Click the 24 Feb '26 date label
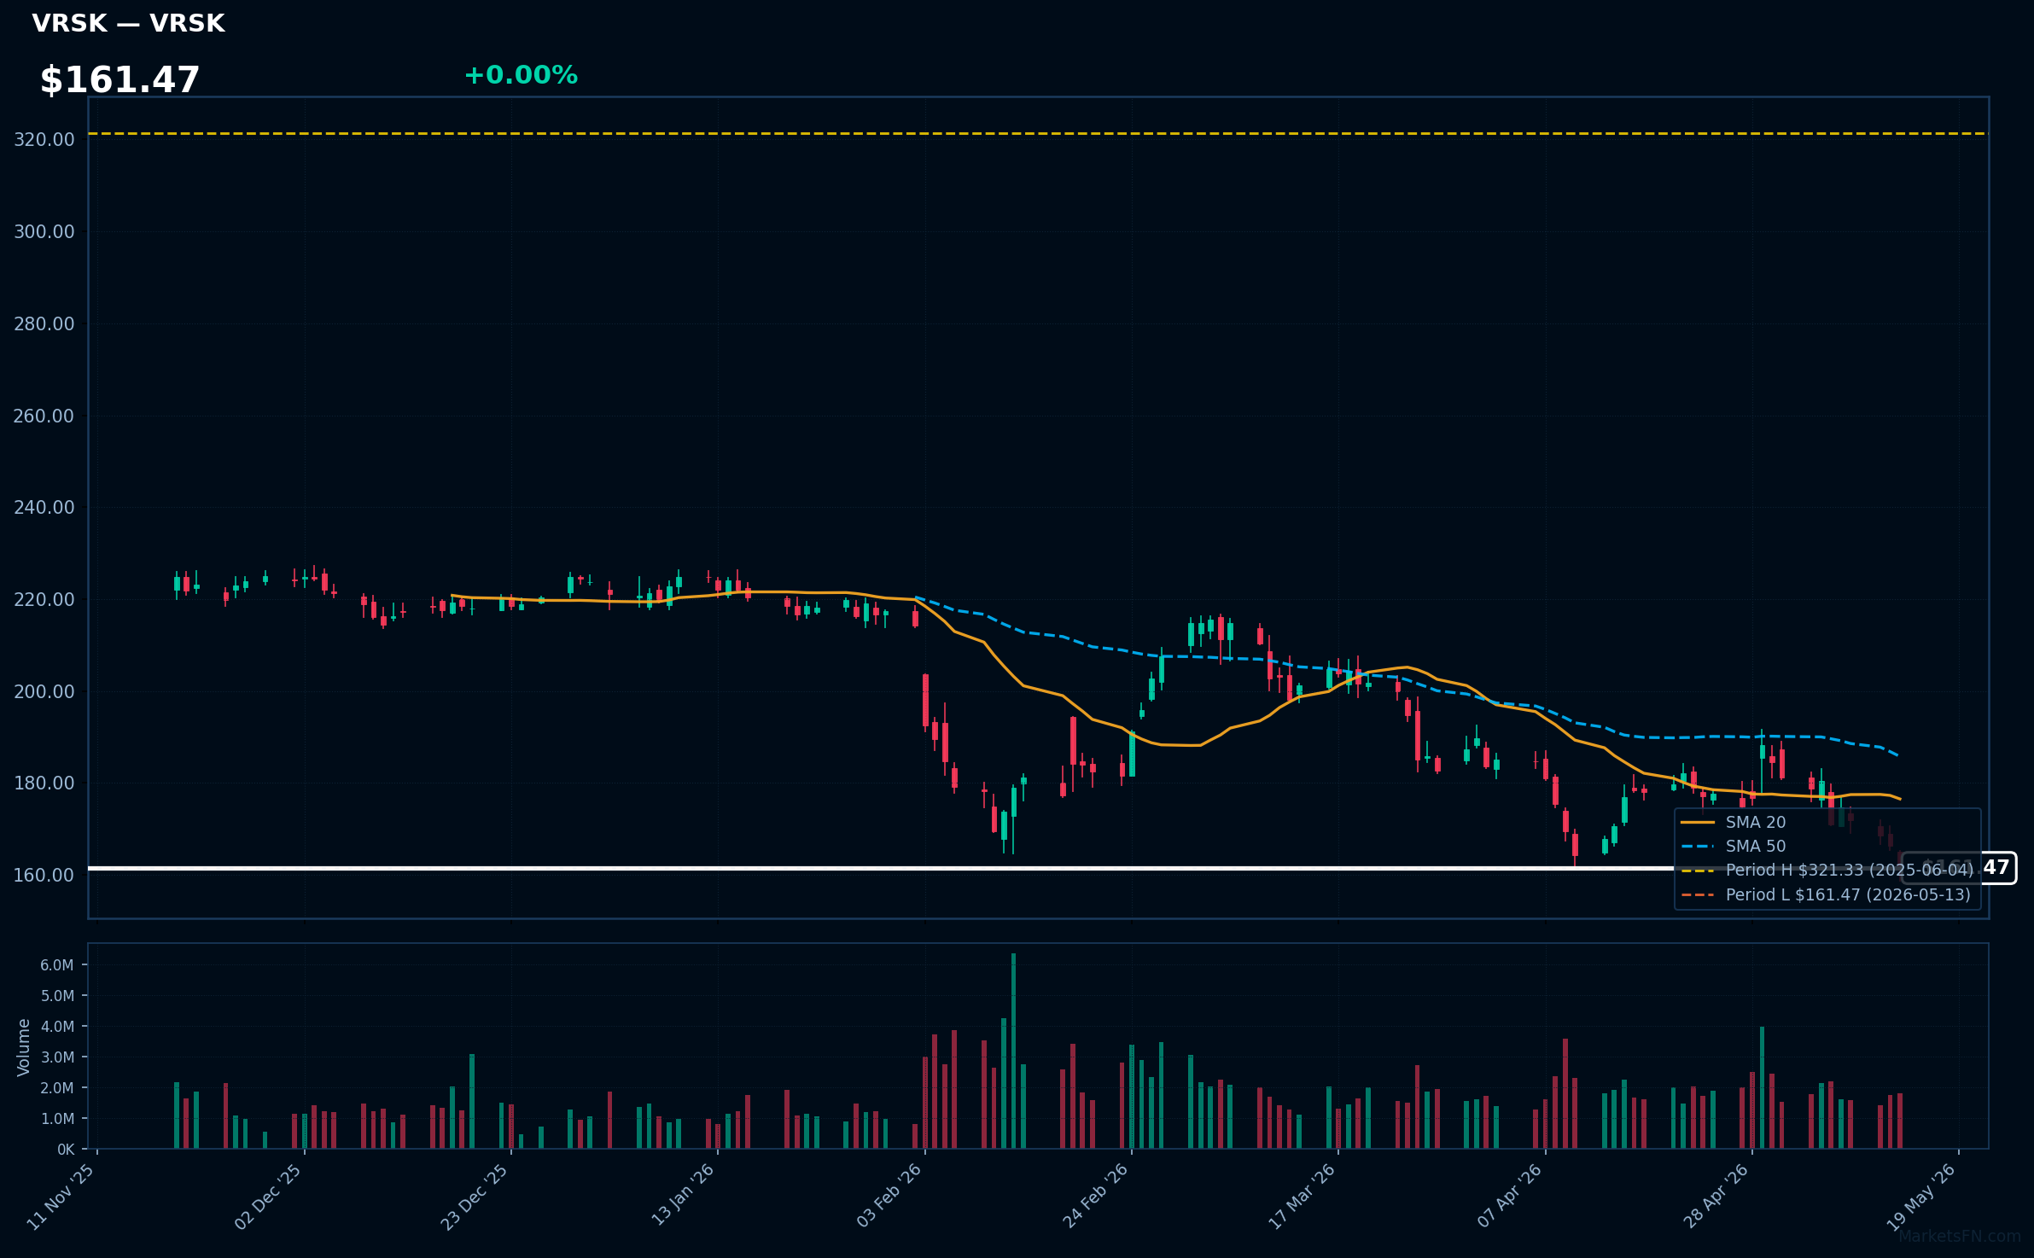Image resolution: width=2034 pixels, height=1258 pixels. tap(1095, 1197)
